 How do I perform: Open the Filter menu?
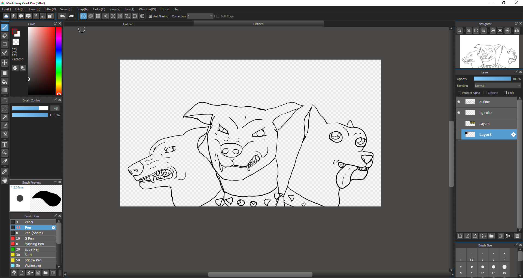tap(50, 9)
